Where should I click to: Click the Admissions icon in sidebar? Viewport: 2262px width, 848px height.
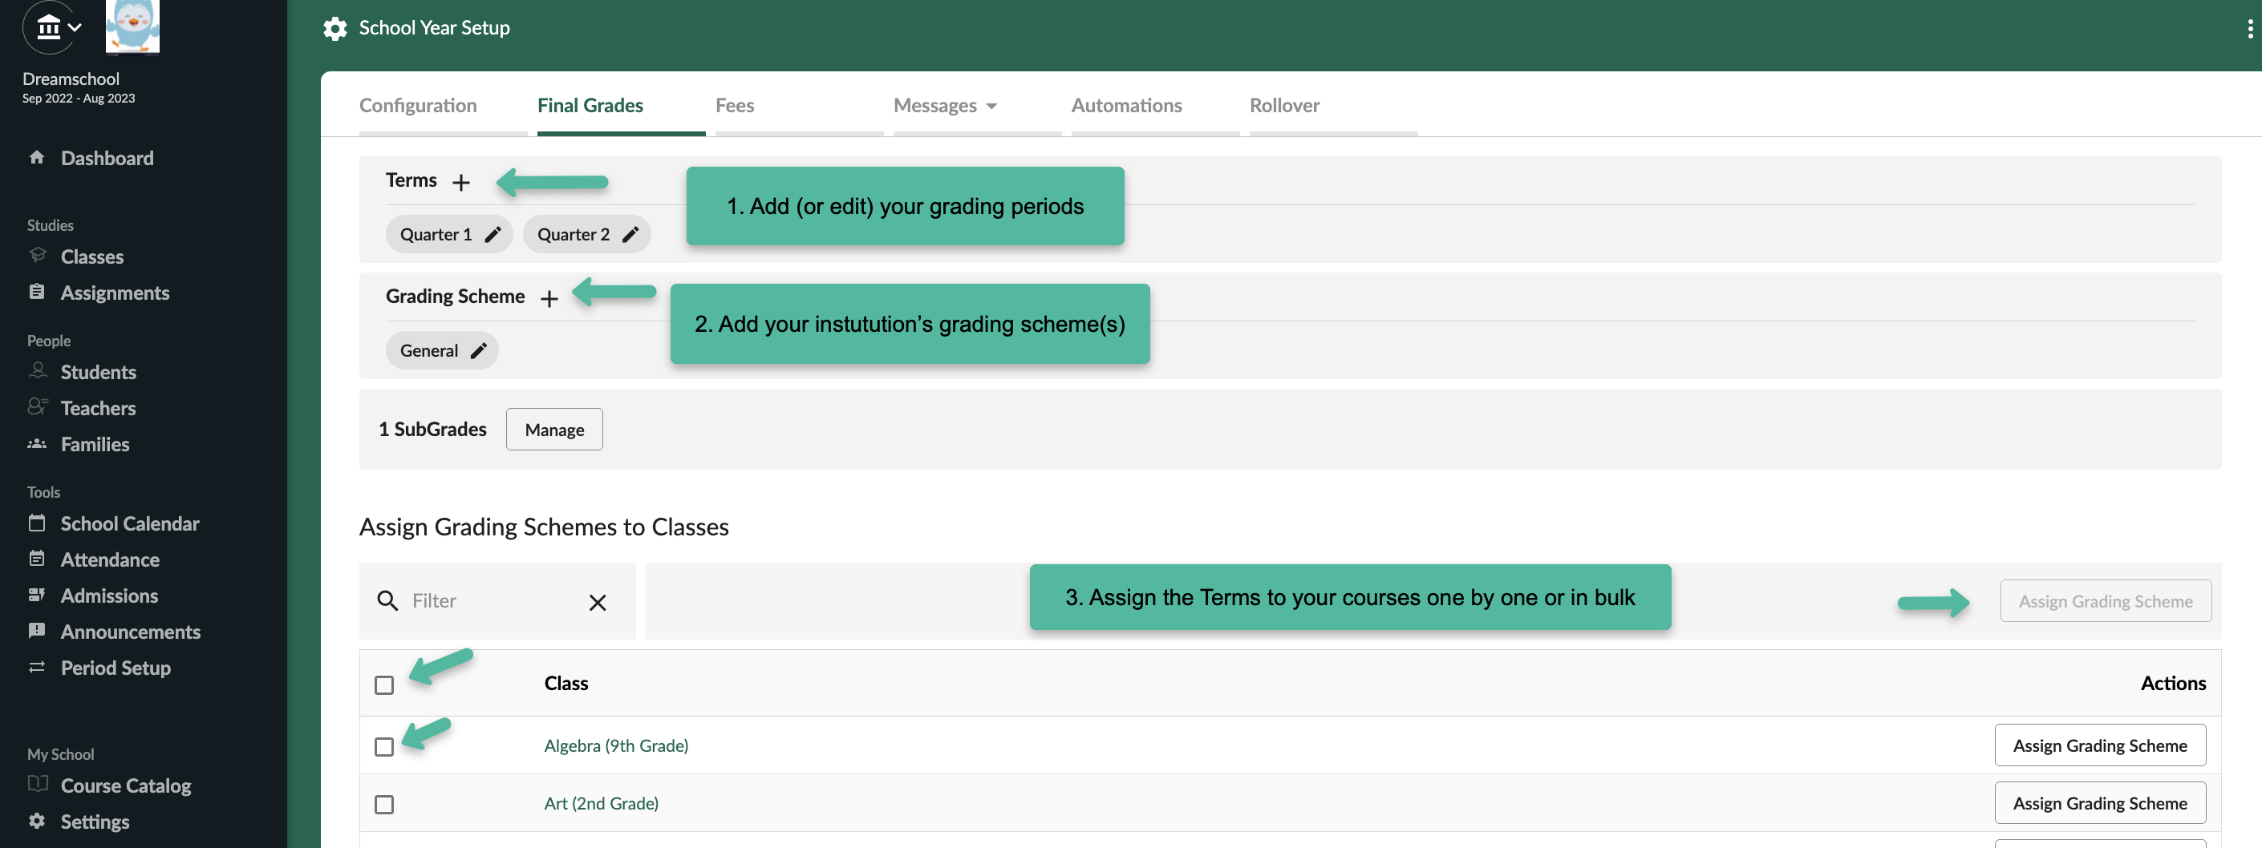pos(37,594)
